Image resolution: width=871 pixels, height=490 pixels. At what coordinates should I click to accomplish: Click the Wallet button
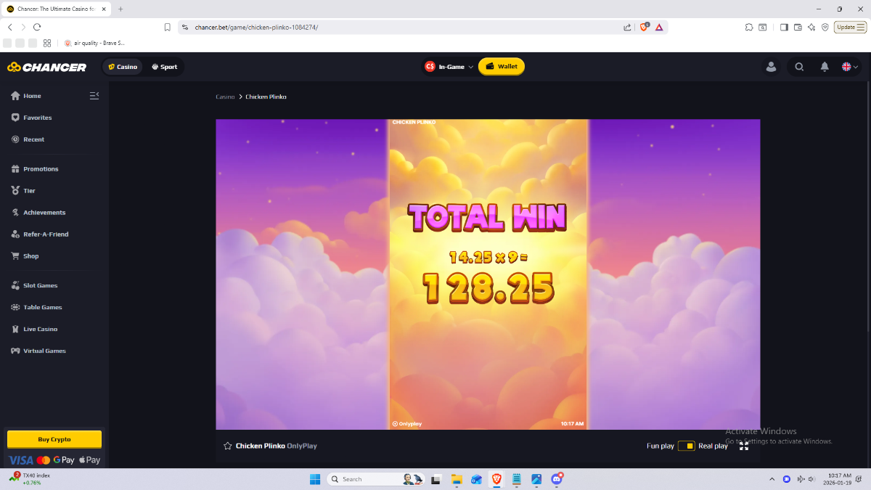click(502, 67)
